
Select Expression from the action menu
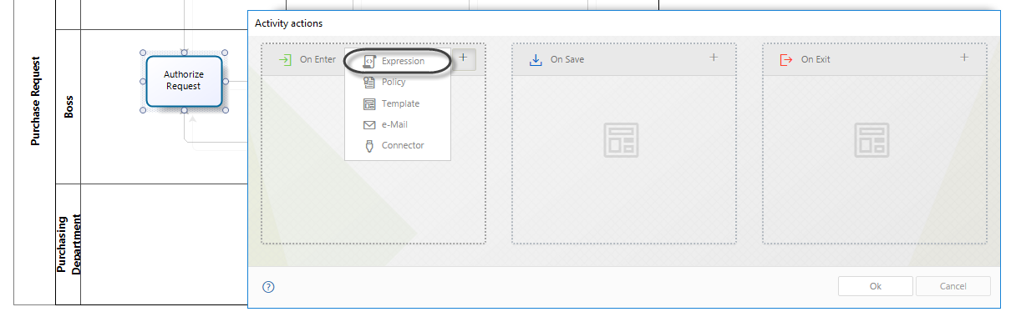(398, 61)
